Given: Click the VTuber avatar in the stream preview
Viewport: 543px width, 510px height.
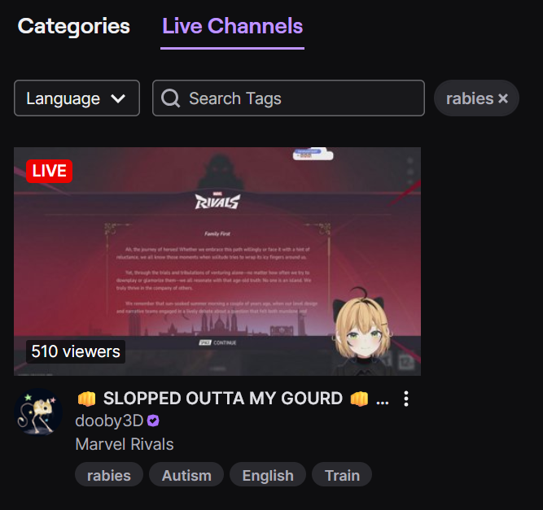Looking at the screenshot, I should [x=362, y=330].
